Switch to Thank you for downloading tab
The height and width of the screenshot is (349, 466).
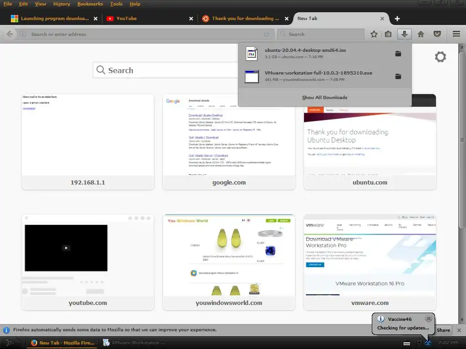(x=245, y=19)
